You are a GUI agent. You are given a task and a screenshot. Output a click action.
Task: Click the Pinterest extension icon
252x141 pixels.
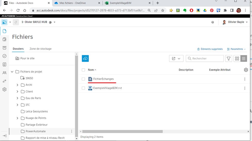click(212, 10)
